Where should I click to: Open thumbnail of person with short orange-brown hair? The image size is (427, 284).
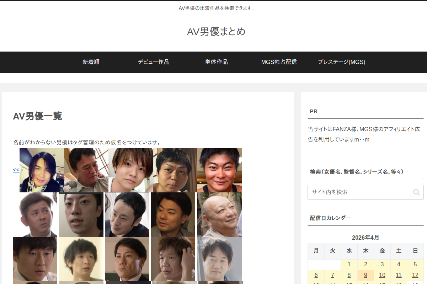[131, 170]
